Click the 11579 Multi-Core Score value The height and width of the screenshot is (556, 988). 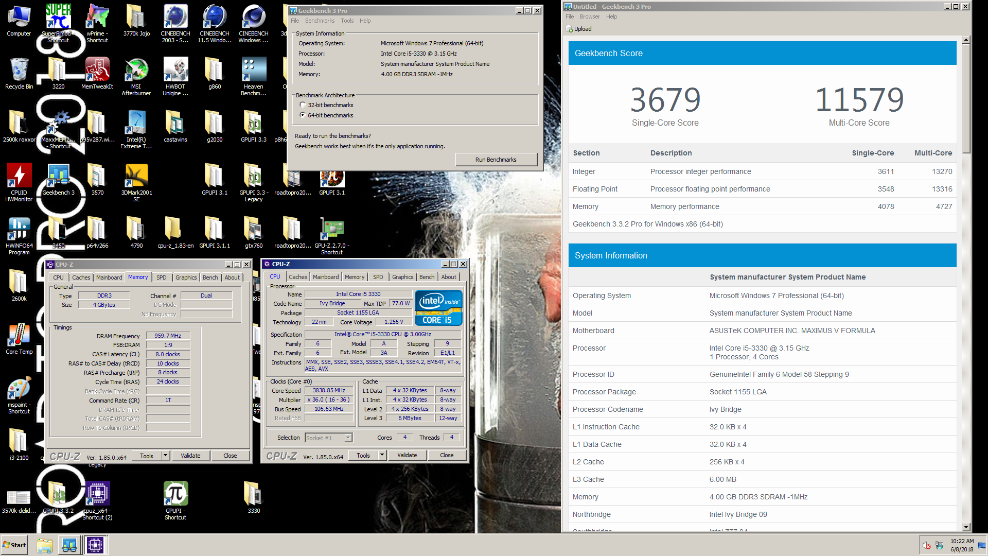click(x=859, y=100)
